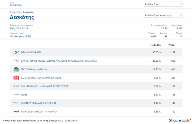This screenshot has width=192, height=124.
Task: Click the 3,56 % percentage value
Action: [x=157, y=86]
